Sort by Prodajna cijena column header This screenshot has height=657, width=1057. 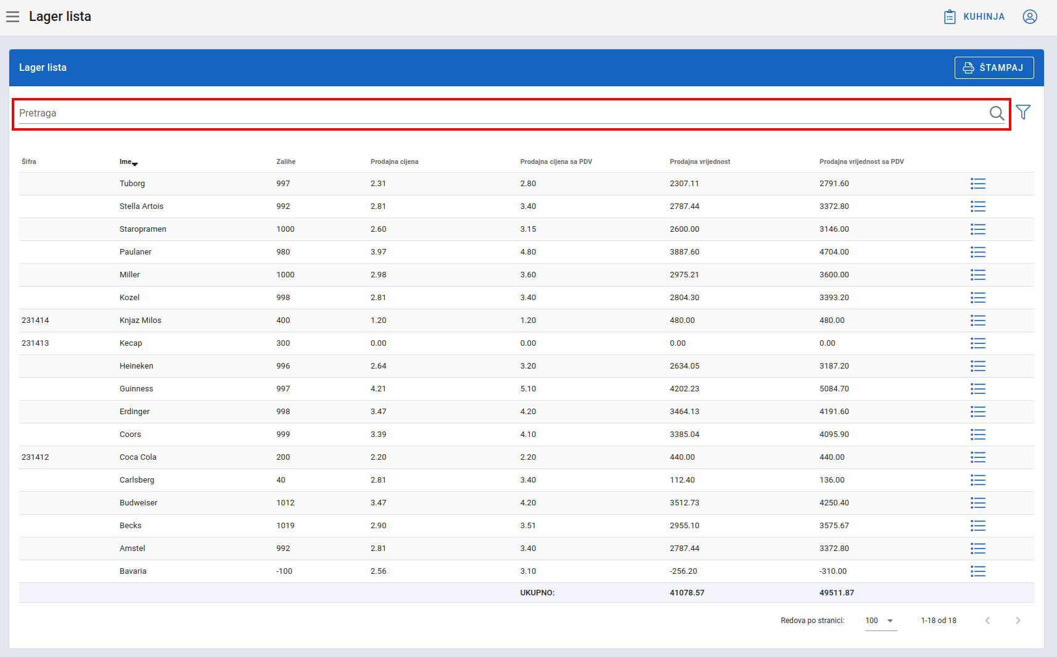coord(395,162)
